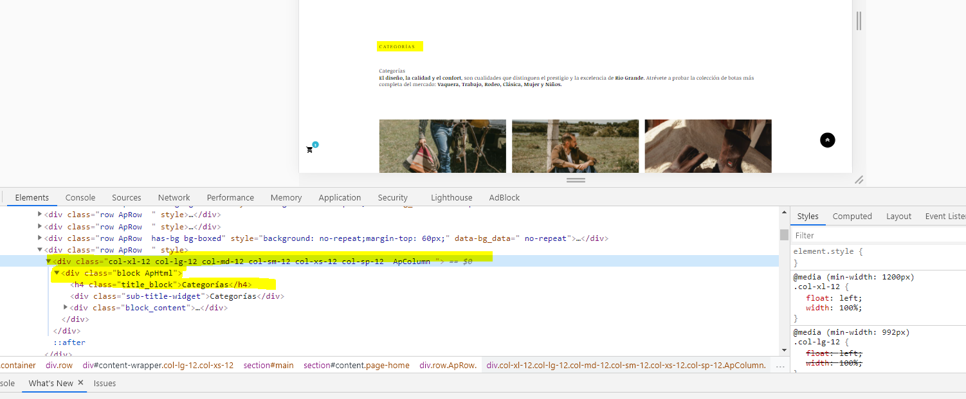This screenshot has height=399, width=966.
Task: Open the Event Listeners sidebar tab
Action: pos(945,216)
